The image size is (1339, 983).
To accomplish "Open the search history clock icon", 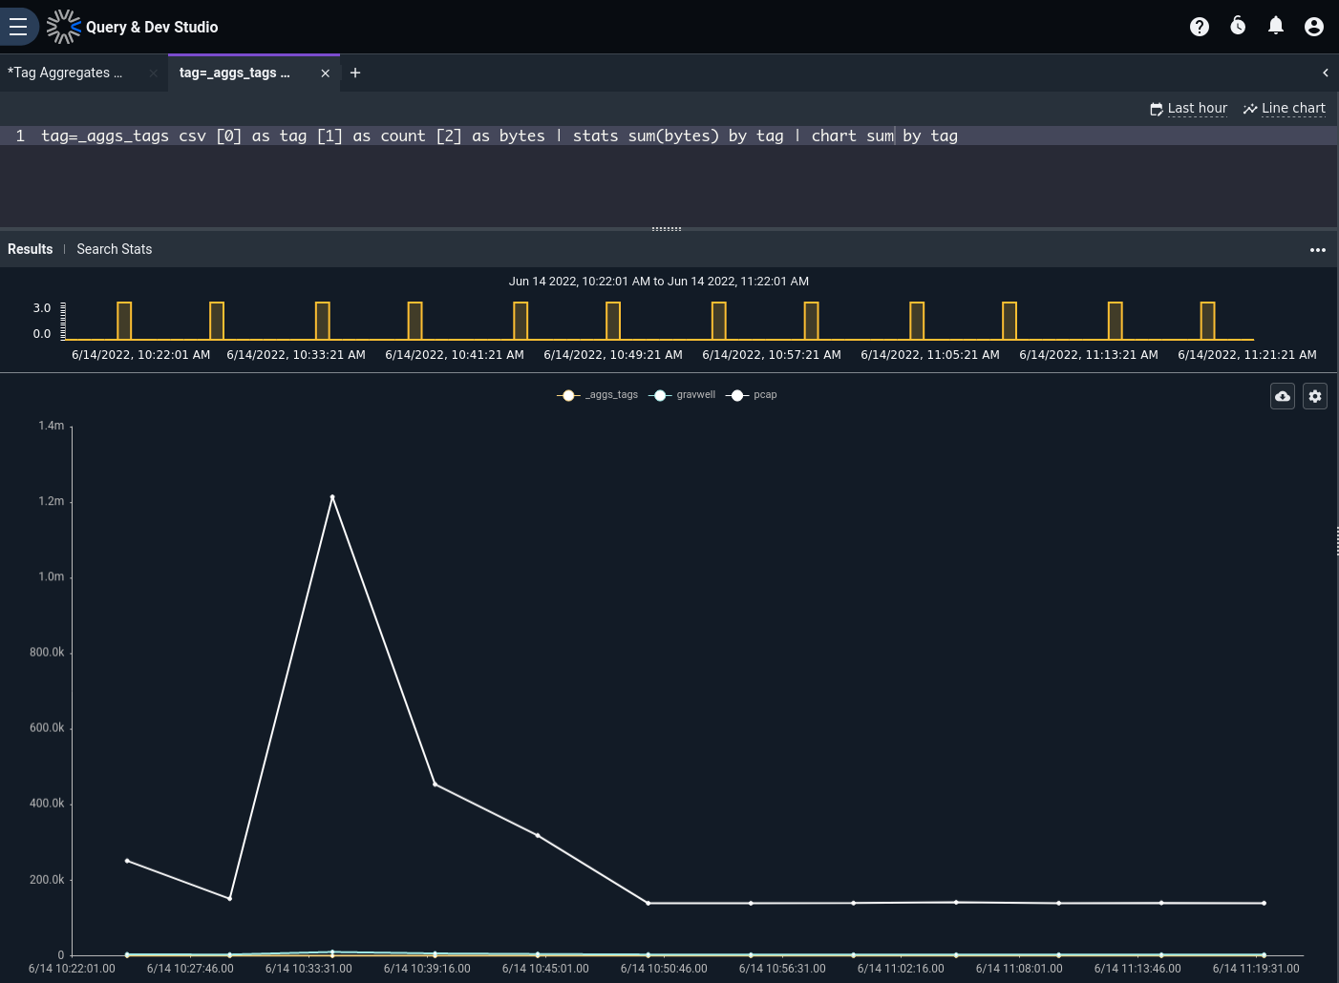I will (x=1238, y=26).
